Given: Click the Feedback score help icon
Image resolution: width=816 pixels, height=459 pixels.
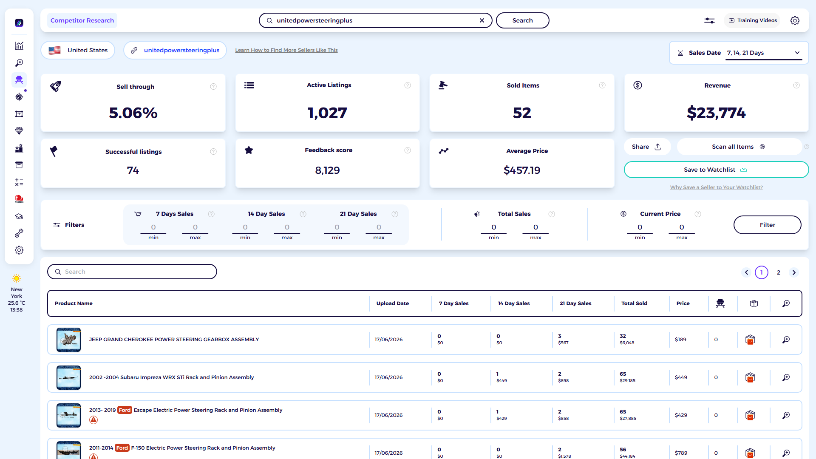Looking at the screenshot, I should coord(408,150).
